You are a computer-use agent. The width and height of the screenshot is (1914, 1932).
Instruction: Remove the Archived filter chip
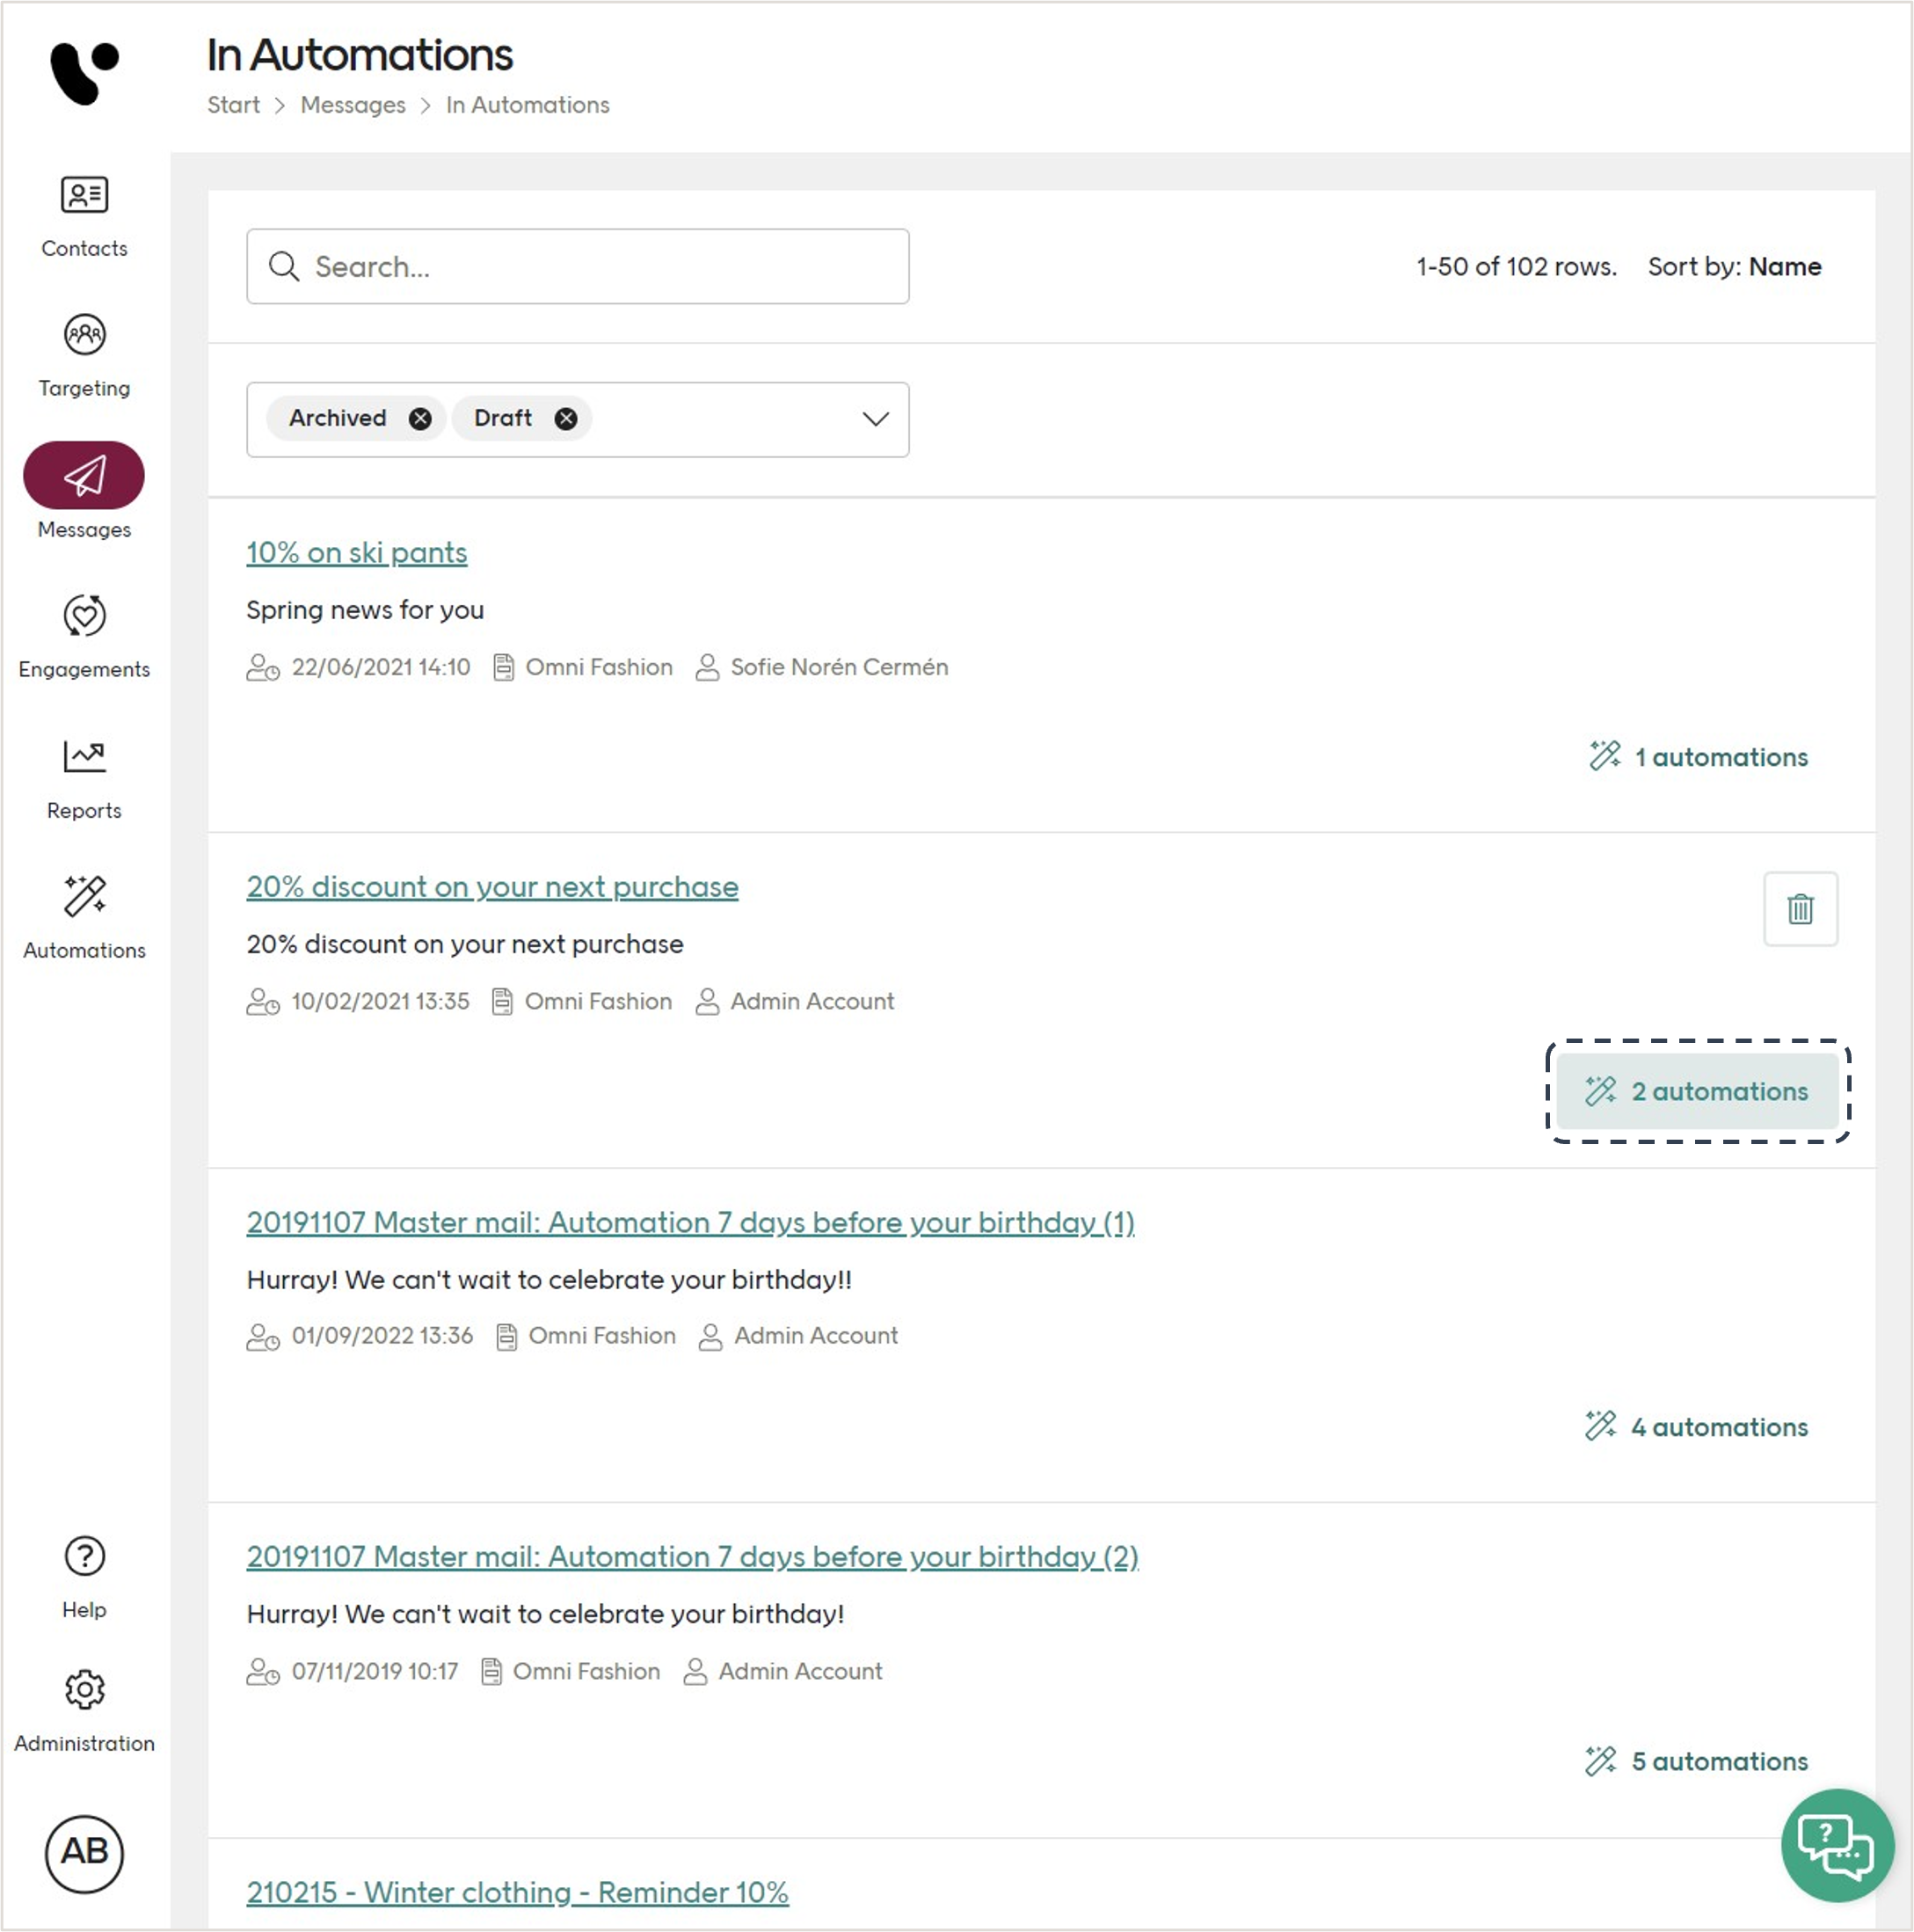(x=419, y=418)
